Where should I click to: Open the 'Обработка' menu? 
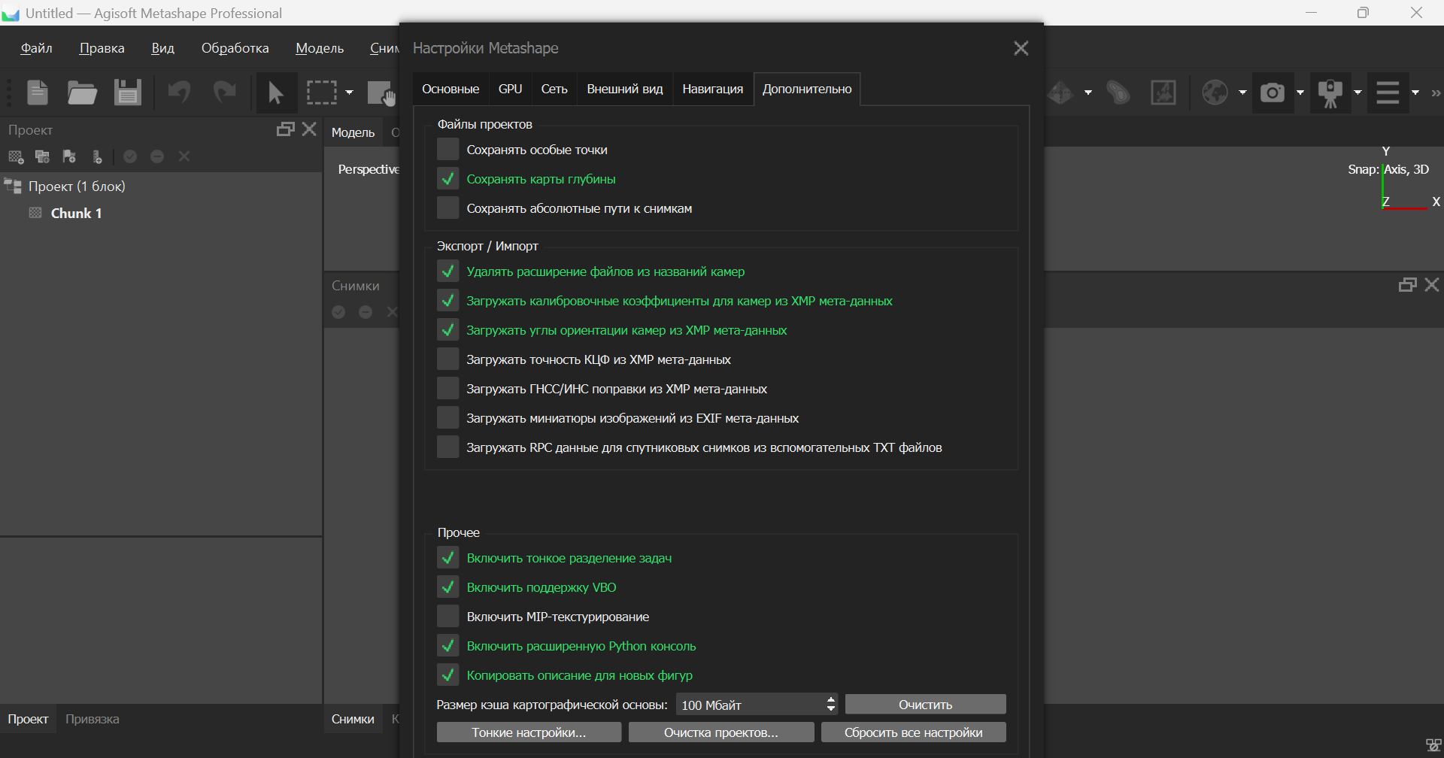tap(235, 48)
